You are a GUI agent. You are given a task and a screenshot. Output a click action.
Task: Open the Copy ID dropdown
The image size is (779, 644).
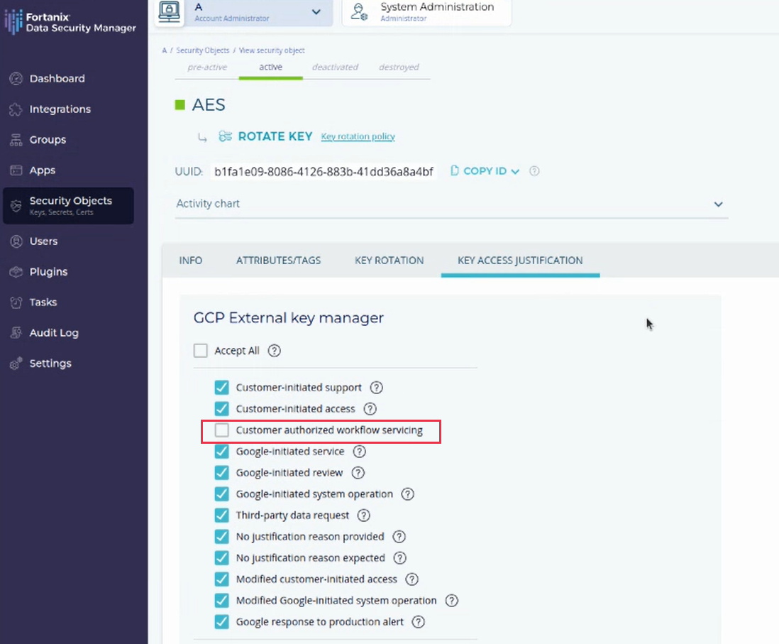515,172
